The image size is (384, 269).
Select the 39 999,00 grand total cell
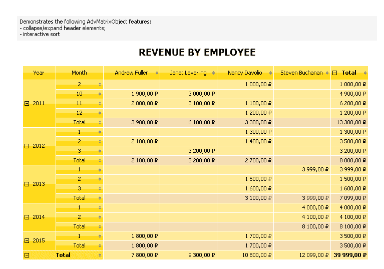(x=349, y=255)
